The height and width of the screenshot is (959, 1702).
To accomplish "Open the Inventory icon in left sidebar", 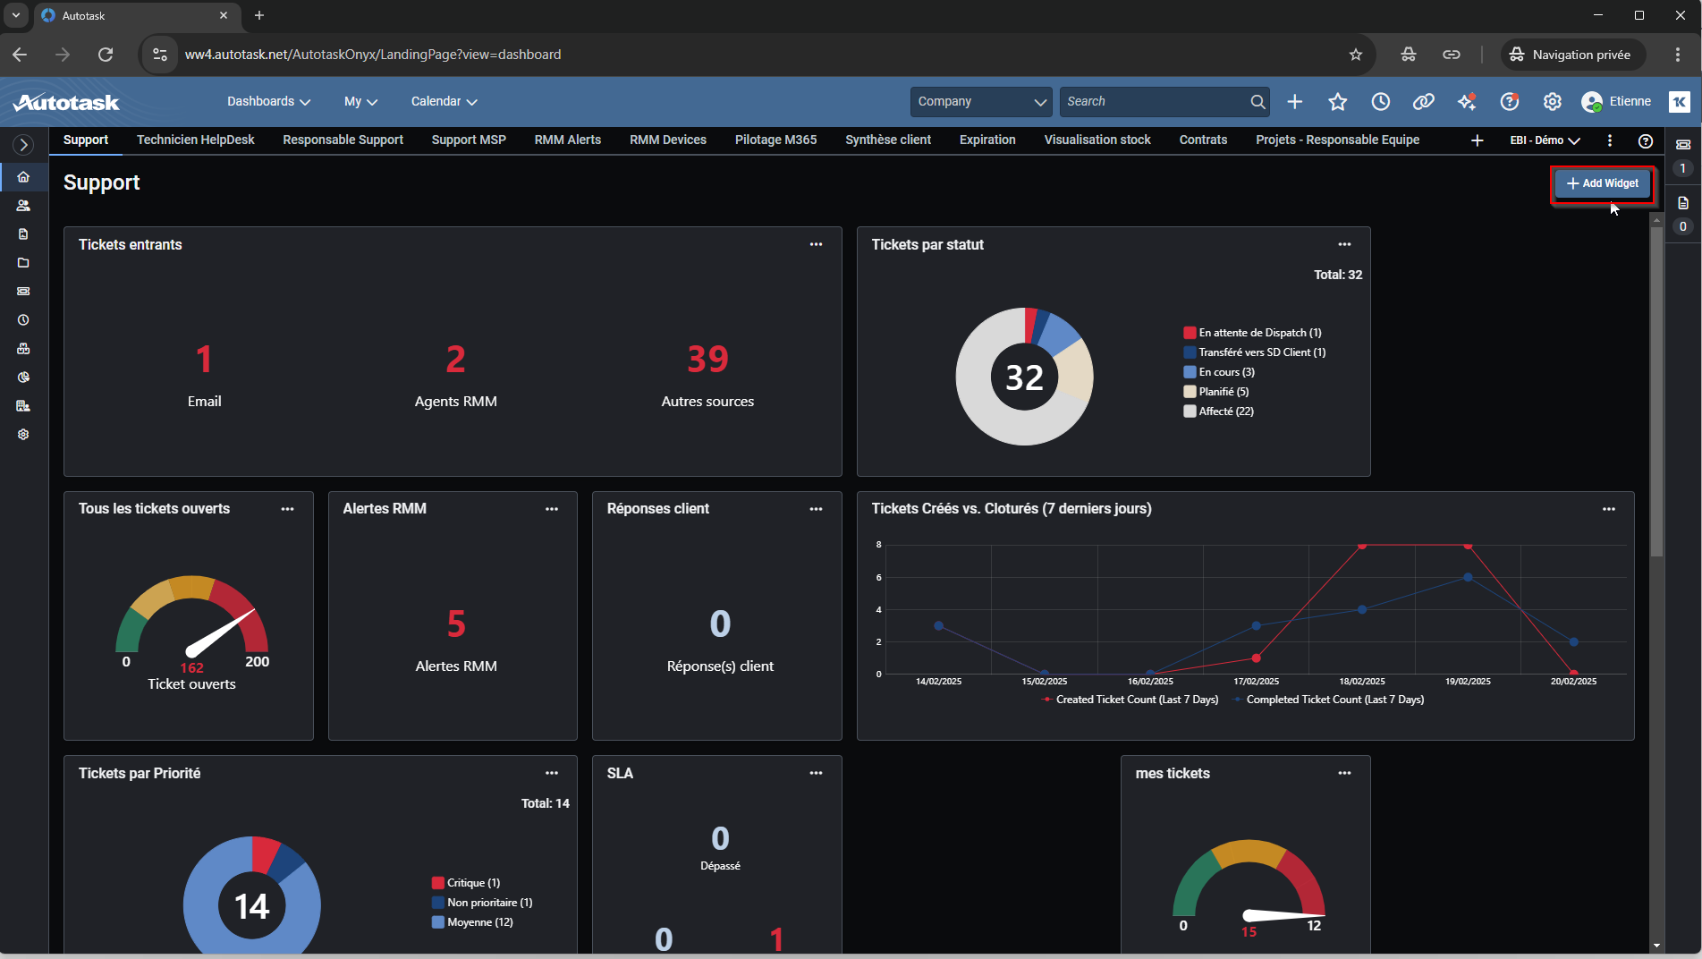I will pos(23,349).
